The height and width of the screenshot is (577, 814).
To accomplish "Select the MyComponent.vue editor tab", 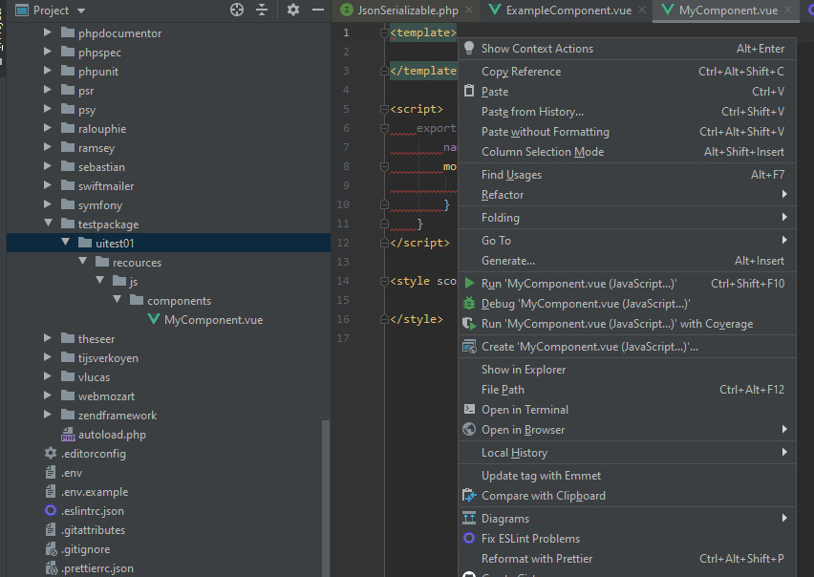I will (x=726, y=11).
